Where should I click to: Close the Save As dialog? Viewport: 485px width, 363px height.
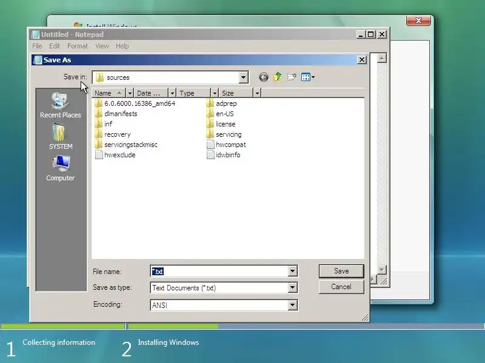(362, 59)
